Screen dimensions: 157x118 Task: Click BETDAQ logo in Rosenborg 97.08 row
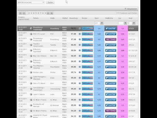point(111,39)
